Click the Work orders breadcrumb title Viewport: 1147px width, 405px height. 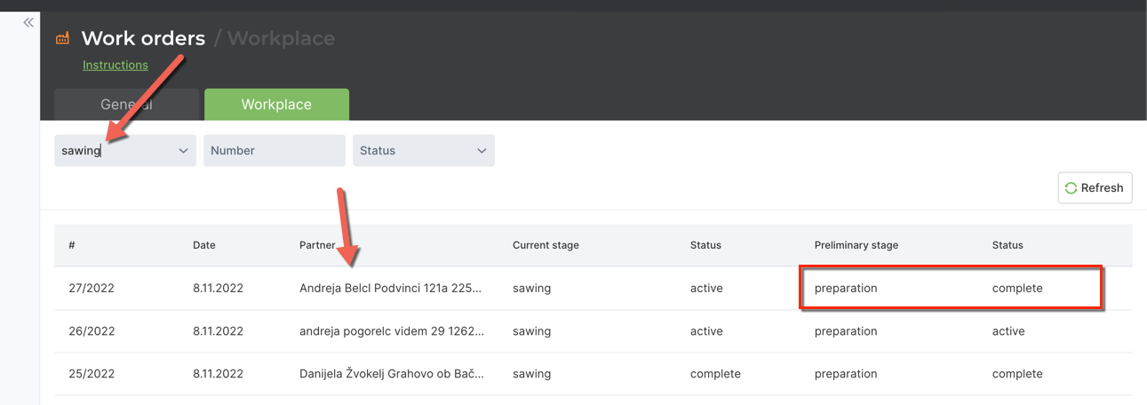tap(143, 38)
